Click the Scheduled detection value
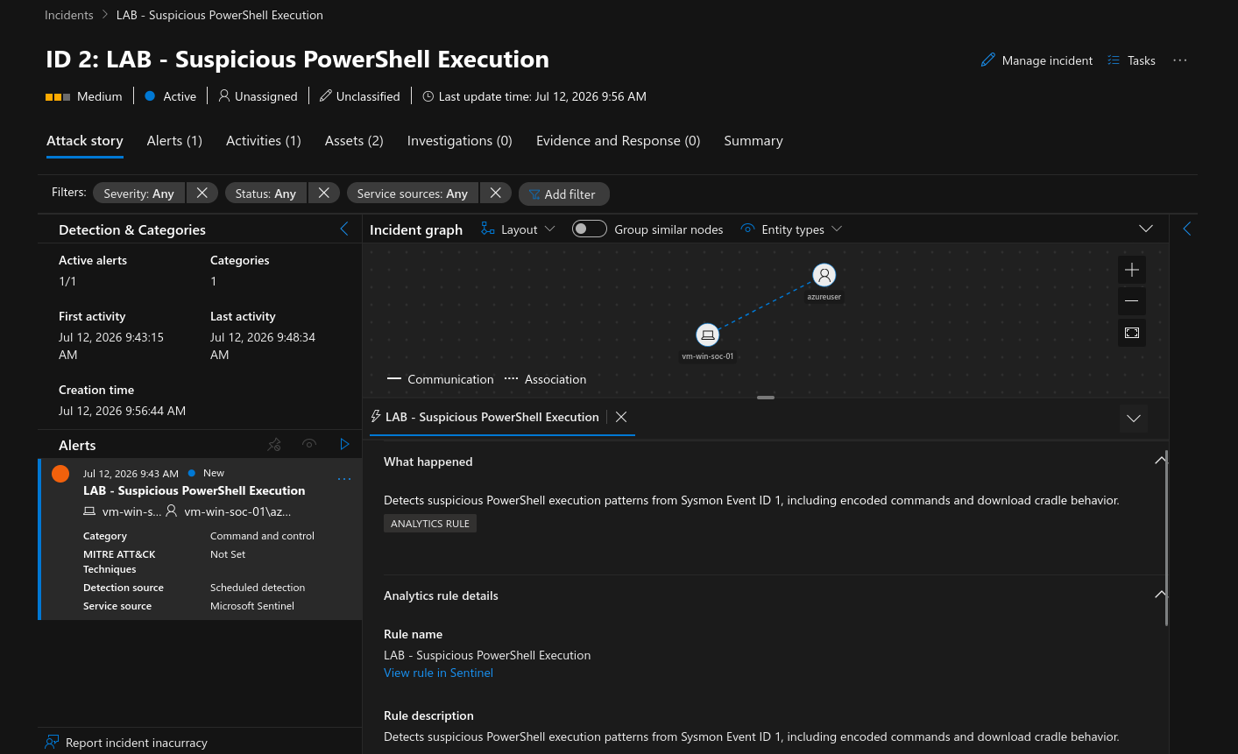Viewport: 1238px width, 754px height. 258,588
